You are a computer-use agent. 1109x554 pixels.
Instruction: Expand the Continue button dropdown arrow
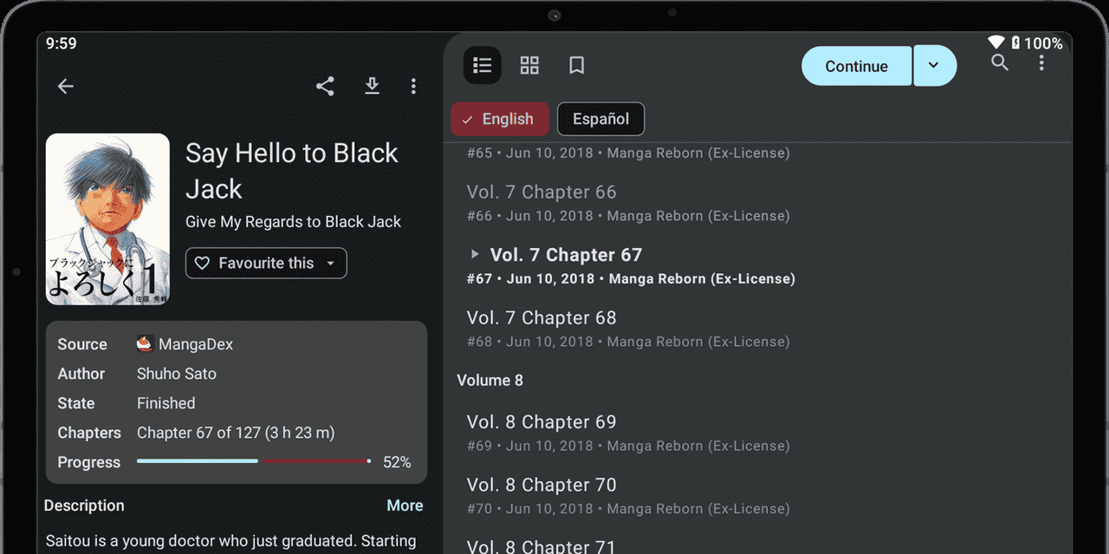point(934,66)
